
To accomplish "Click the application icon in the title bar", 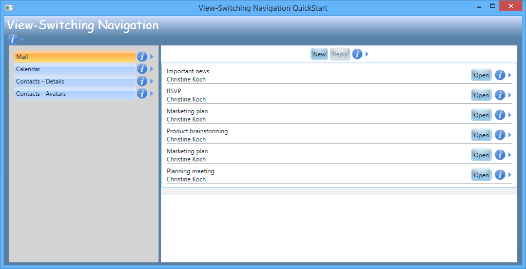I will coord(9,7).
